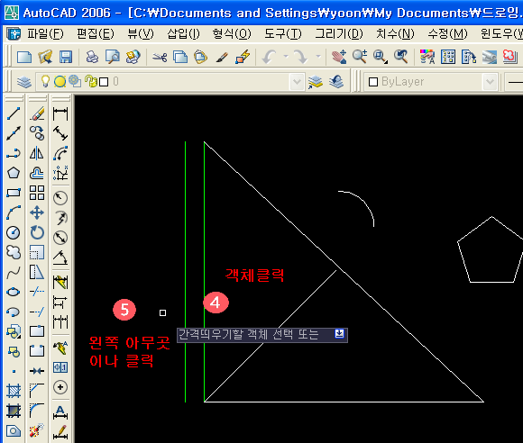Click the Open file icon
The height and width of the screenshot is (443, 523).
[x=45, y=57]
